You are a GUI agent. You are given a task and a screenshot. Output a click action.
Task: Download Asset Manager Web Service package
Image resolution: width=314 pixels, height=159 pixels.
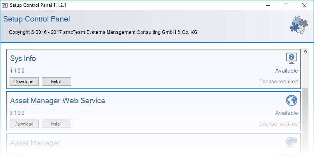click(x=24, y=124)
